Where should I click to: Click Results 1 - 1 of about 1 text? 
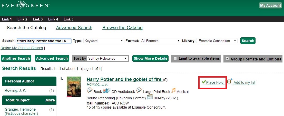click(60, 69)
